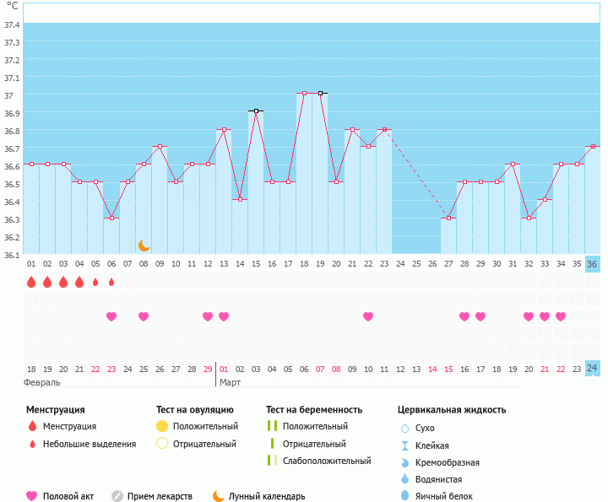Select the positive pregnancy test legend icon
Viewport: 608px width, 502px height.
click(272, 426)
